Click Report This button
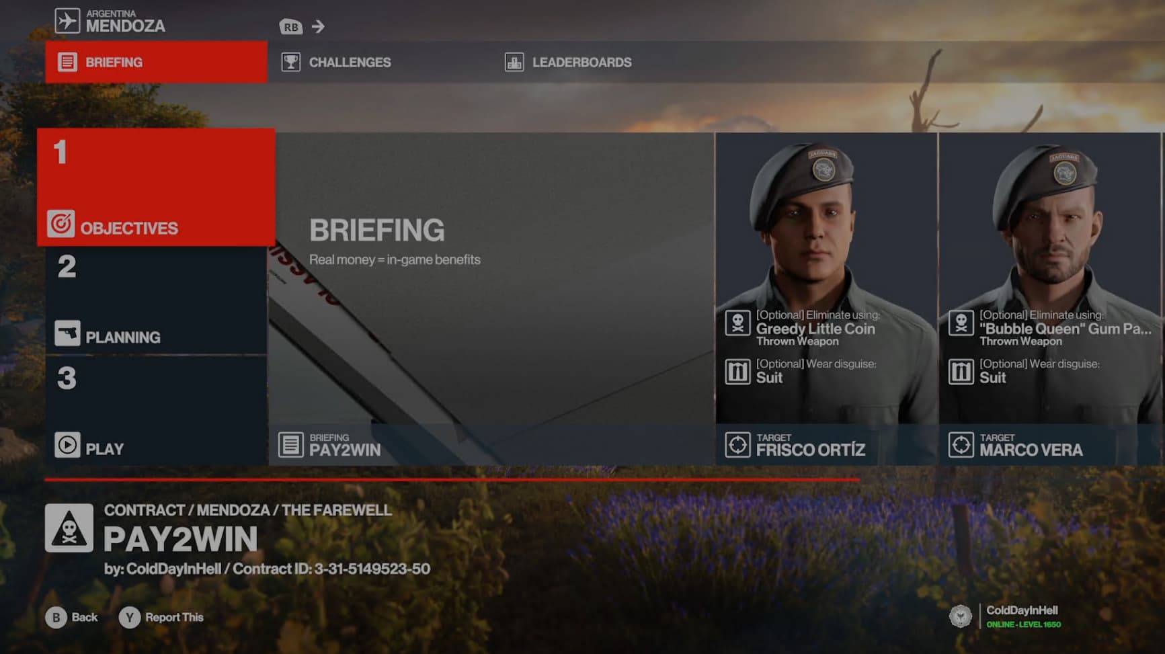 tap(161, 617)
